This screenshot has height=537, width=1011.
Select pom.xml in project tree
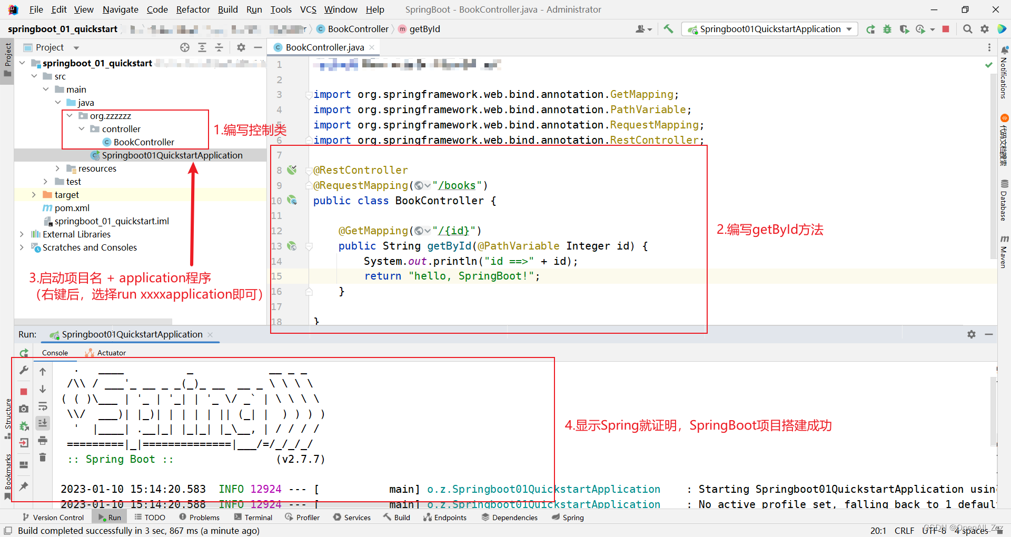coord(72,208)
